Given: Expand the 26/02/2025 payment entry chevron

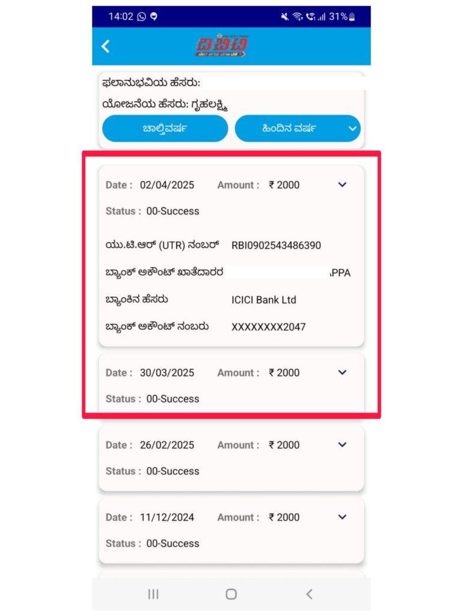Looking at the screenshot, I should pyautogui.click(x=342, y=445).
